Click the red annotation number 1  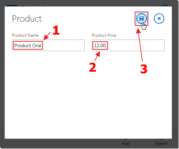56,30
